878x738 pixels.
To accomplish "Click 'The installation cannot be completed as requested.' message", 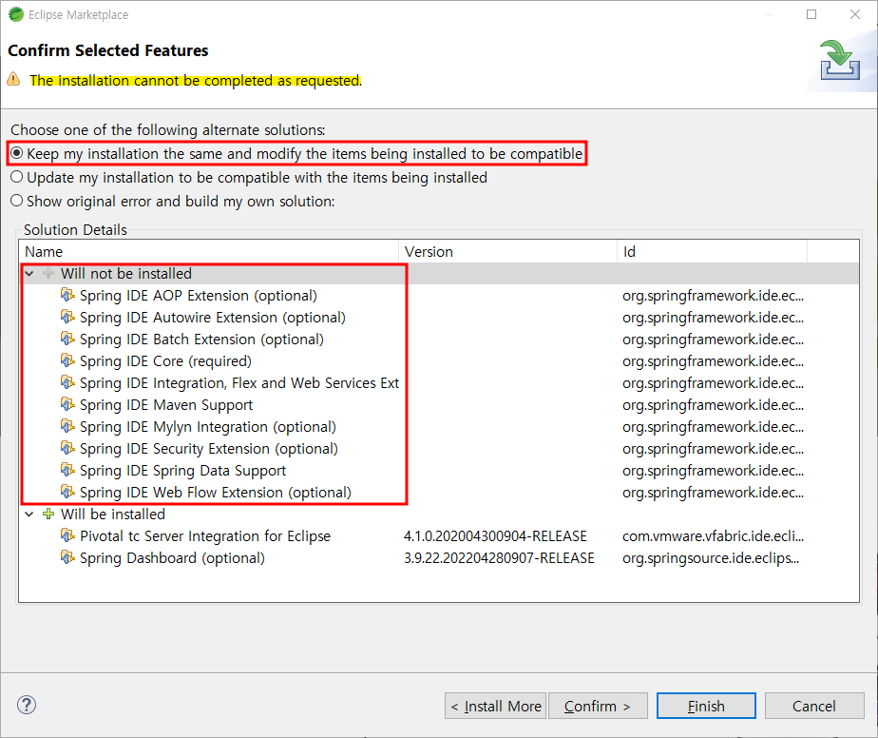I will (196, 80).
